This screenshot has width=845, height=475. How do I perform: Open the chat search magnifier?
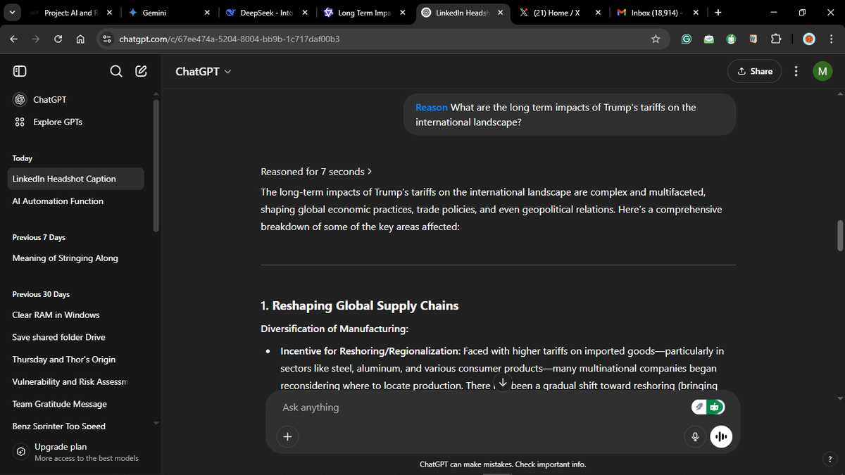tap(117, 71)
